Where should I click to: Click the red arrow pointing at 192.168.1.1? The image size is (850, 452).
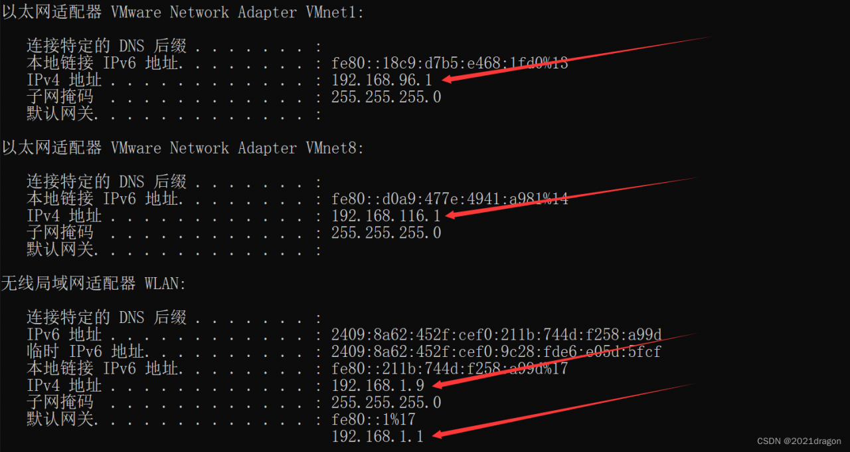[563, 411]
